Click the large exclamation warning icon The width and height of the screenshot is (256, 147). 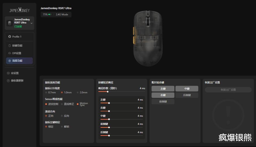(x=228, y=115)
